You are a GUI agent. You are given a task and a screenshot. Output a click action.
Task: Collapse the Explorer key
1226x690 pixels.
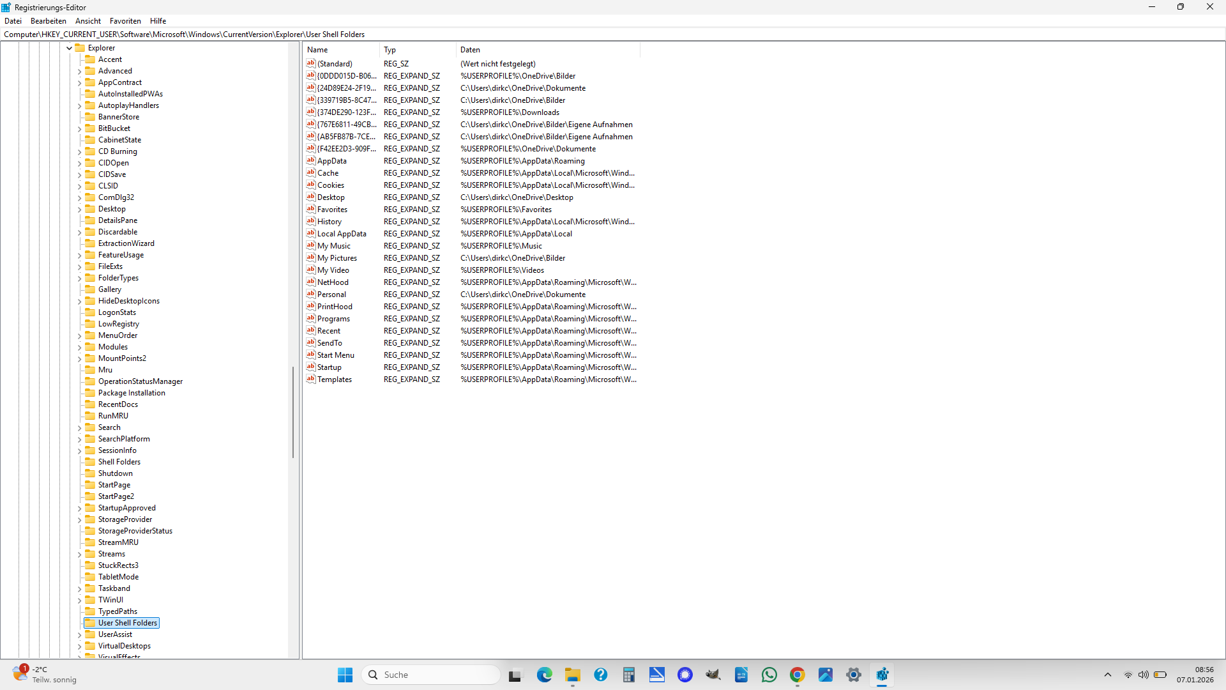pos(70,48)
